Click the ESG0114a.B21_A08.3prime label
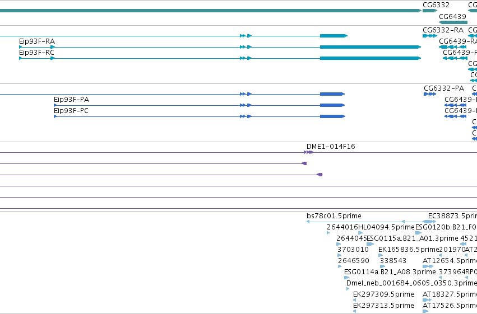 [x=390, y=272]
